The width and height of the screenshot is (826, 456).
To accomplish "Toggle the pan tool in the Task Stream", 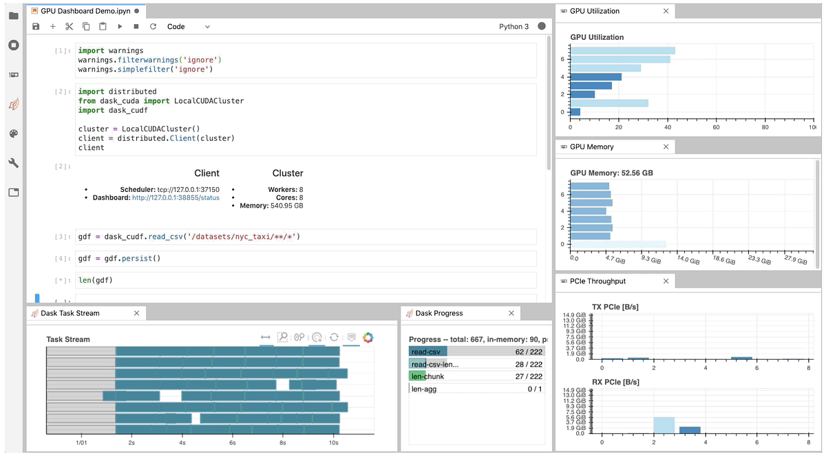I will [x=266, y=337].
